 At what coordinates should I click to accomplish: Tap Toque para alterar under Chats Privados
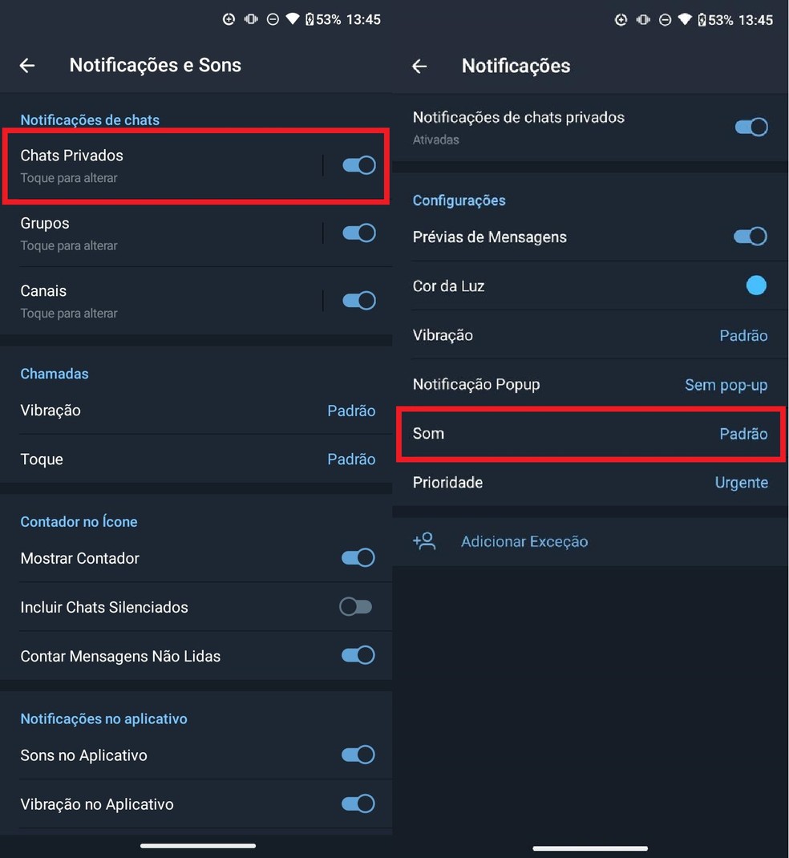(69, 178)
